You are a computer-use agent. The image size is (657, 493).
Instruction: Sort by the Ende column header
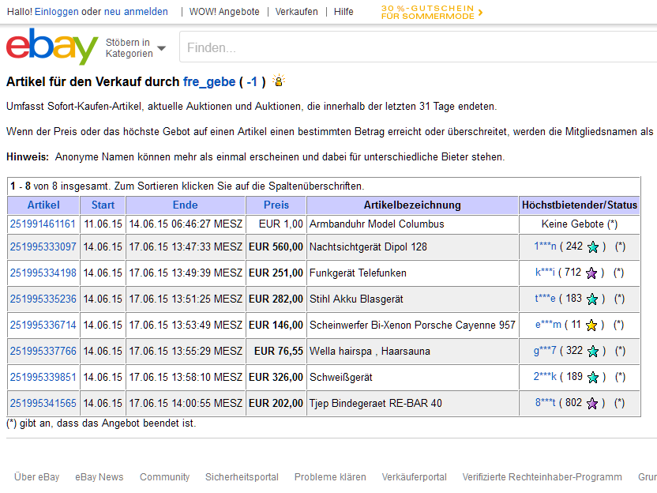coord(186,205)
